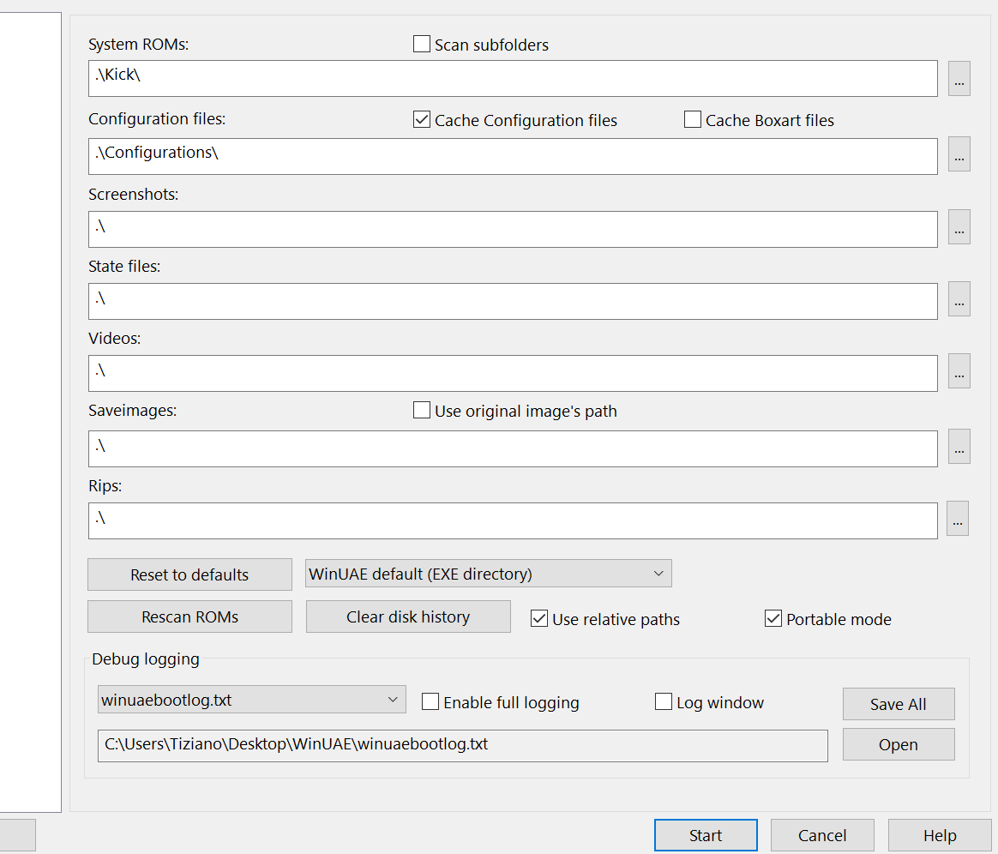Browse for the Videos folder path
Screen dimensions: 998x854
[x=959, y=371]
